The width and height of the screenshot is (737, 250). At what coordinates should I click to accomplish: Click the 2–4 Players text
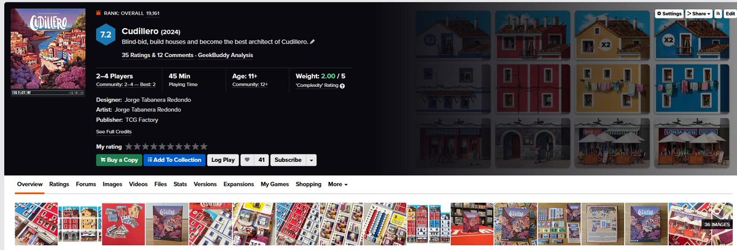[x=114, y=76]
